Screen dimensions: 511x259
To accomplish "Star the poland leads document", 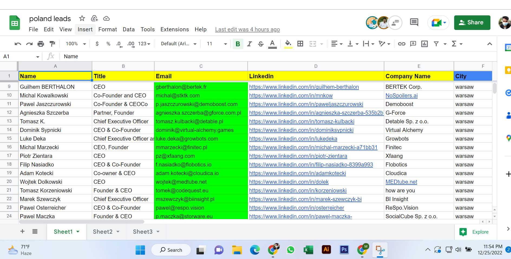I will [x=82, y=18].
